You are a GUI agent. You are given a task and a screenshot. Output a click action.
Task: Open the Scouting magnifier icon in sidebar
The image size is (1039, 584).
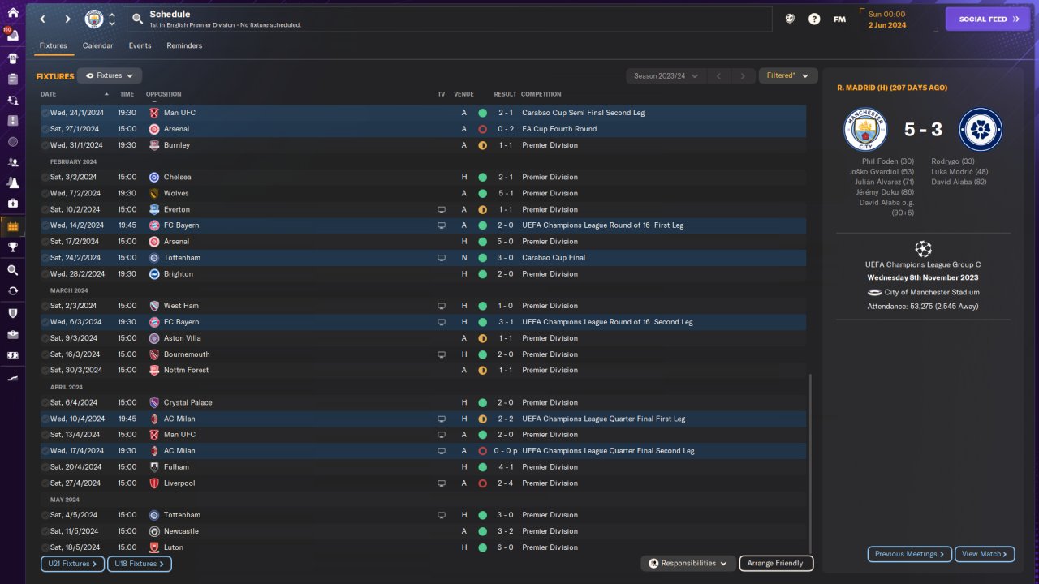[12, 270]
